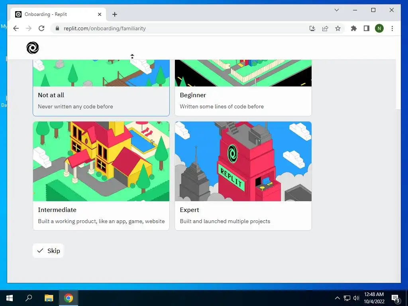Open Chrome profile N avatar
The height and width of the screenshot is (306, 408).
pyautogui.click(x=379, y=28)
